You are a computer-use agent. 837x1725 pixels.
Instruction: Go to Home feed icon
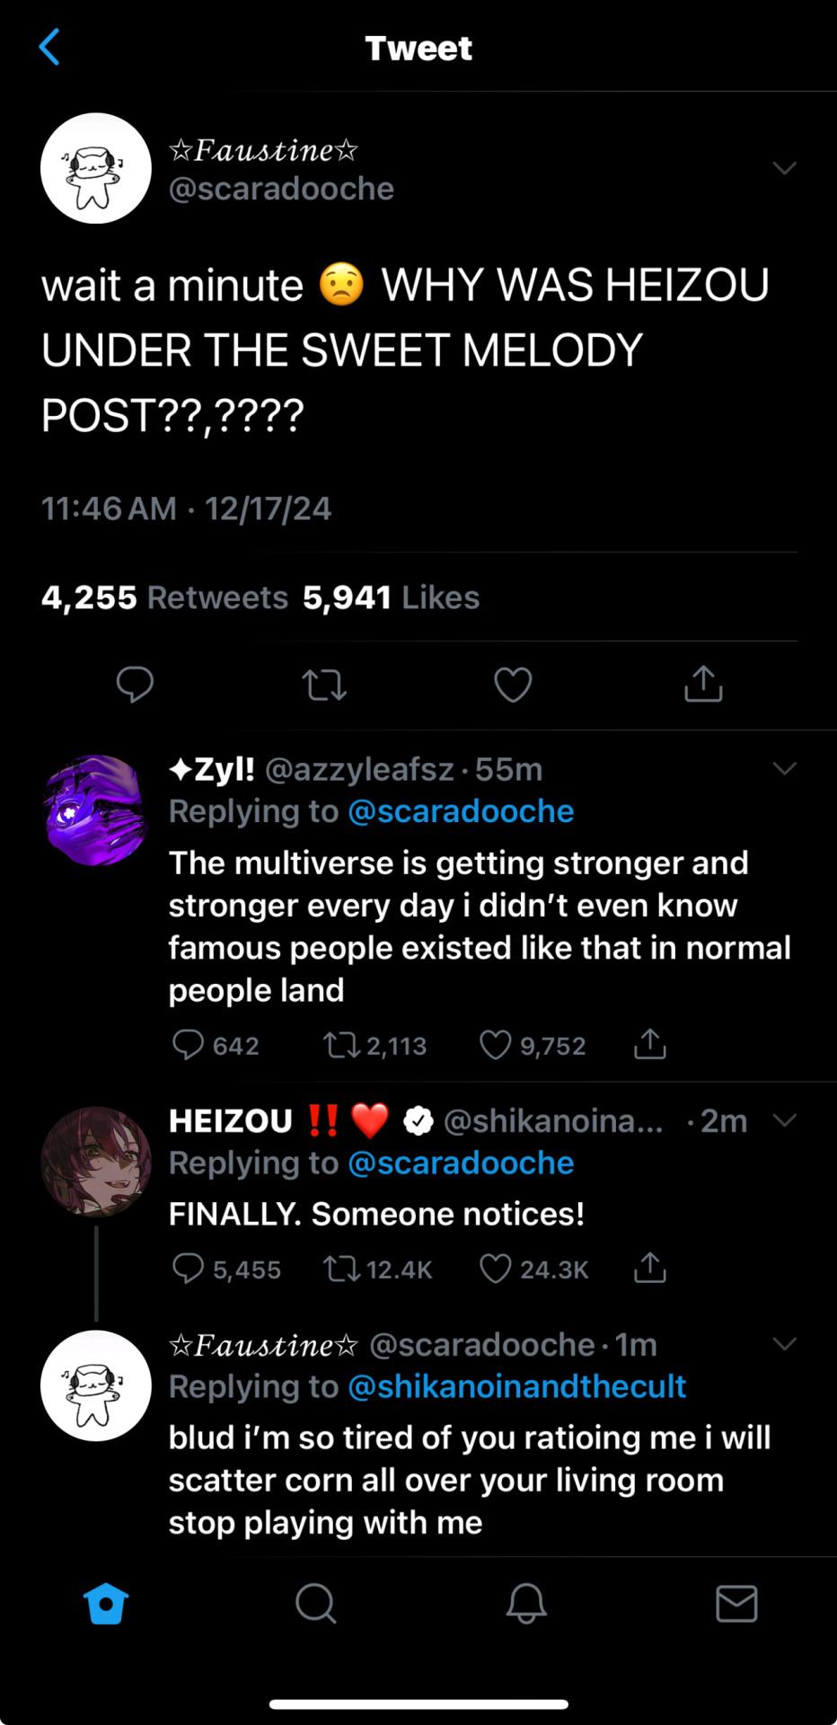(106, 1603)
